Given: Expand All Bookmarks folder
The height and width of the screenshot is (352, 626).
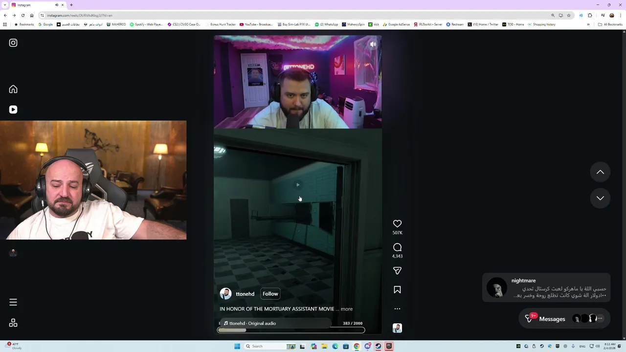Looking at the screenshot, I should click(610, 24).
